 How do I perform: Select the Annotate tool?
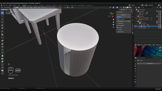coord(2,31)
